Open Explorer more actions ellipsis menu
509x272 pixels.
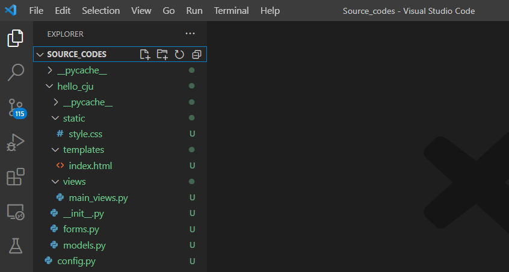pos(190,34)
